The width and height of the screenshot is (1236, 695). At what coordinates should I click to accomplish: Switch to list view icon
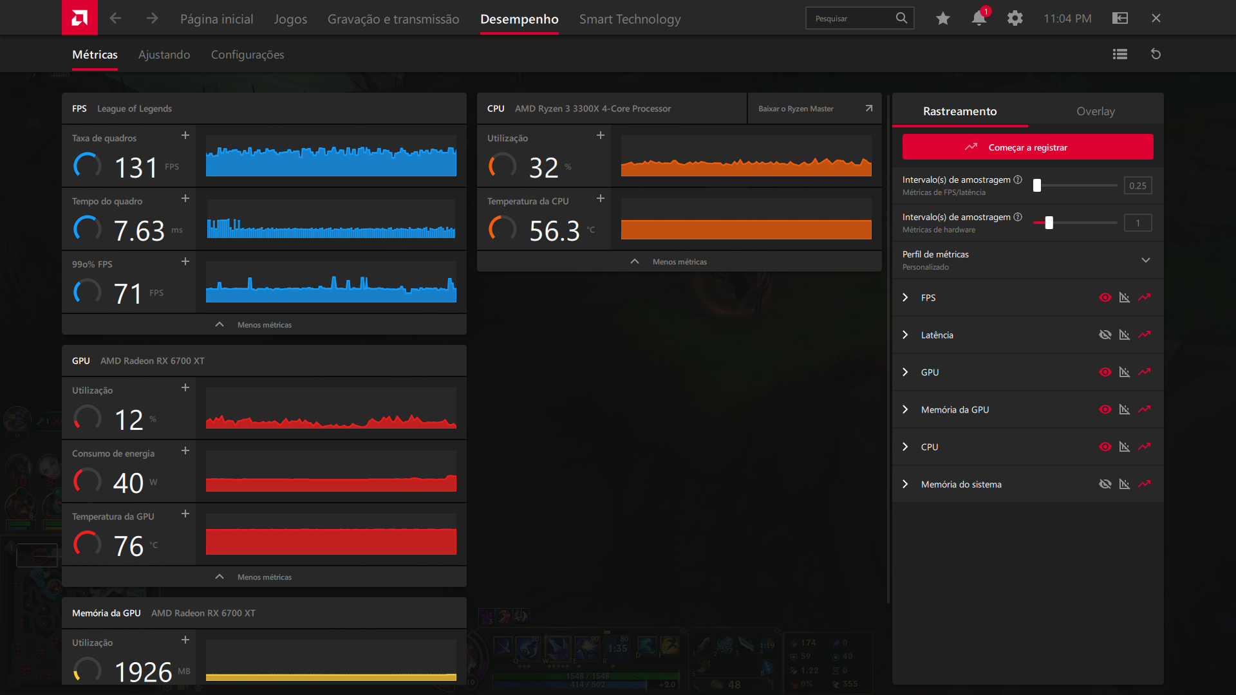pos(1120,54)
